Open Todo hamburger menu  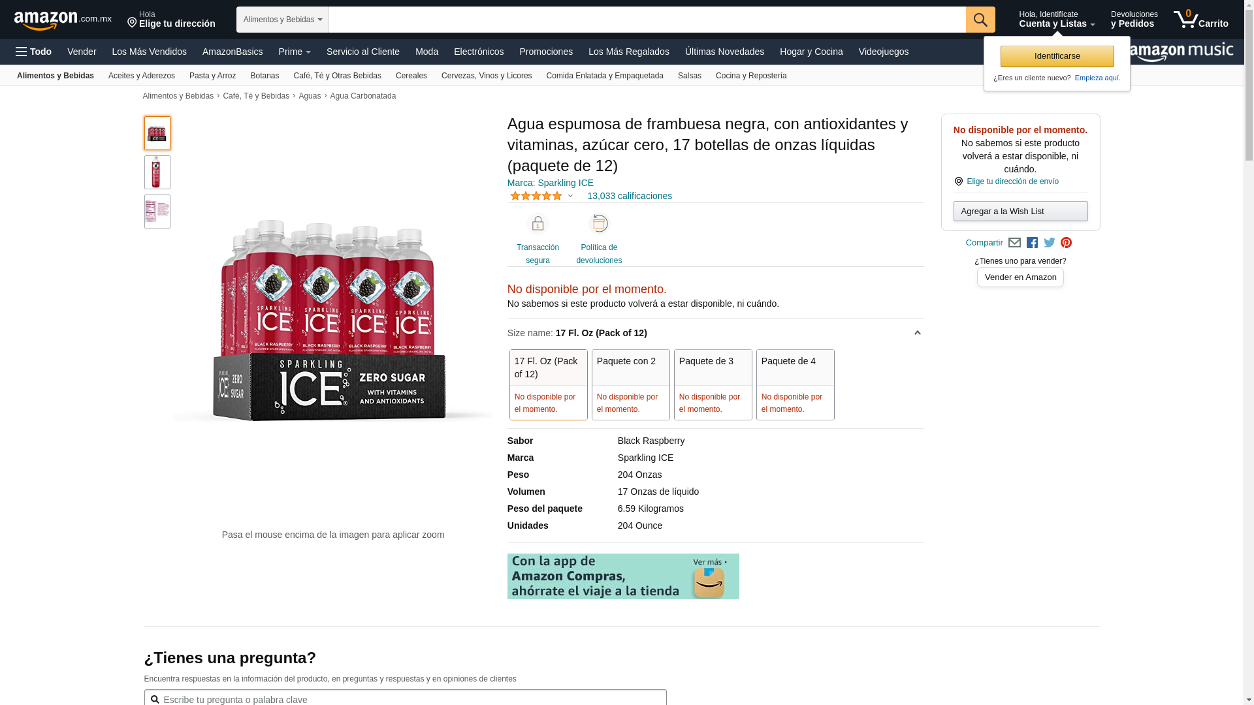[x=33, y=52]
